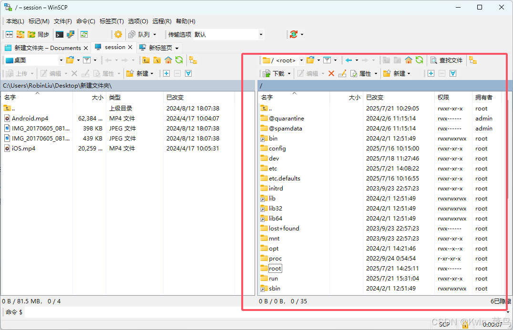The image size is (513, 330).
Task: Open the 命令(C) menu
Action: (85, 21)
